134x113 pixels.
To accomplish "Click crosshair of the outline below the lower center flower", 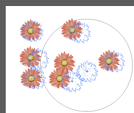I will pos(72,81).
